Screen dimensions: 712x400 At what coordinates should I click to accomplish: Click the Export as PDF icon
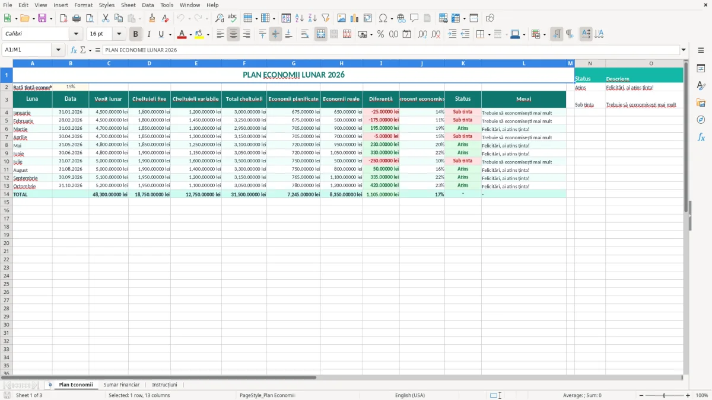point(63,18)
